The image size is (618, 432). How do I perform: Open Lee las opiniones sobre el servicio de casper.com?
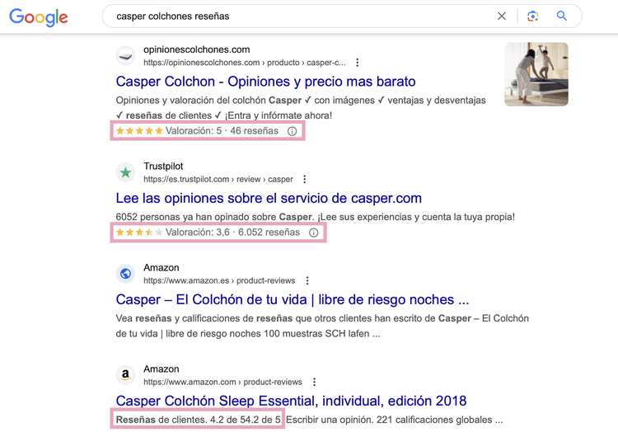tap(269, 198)
